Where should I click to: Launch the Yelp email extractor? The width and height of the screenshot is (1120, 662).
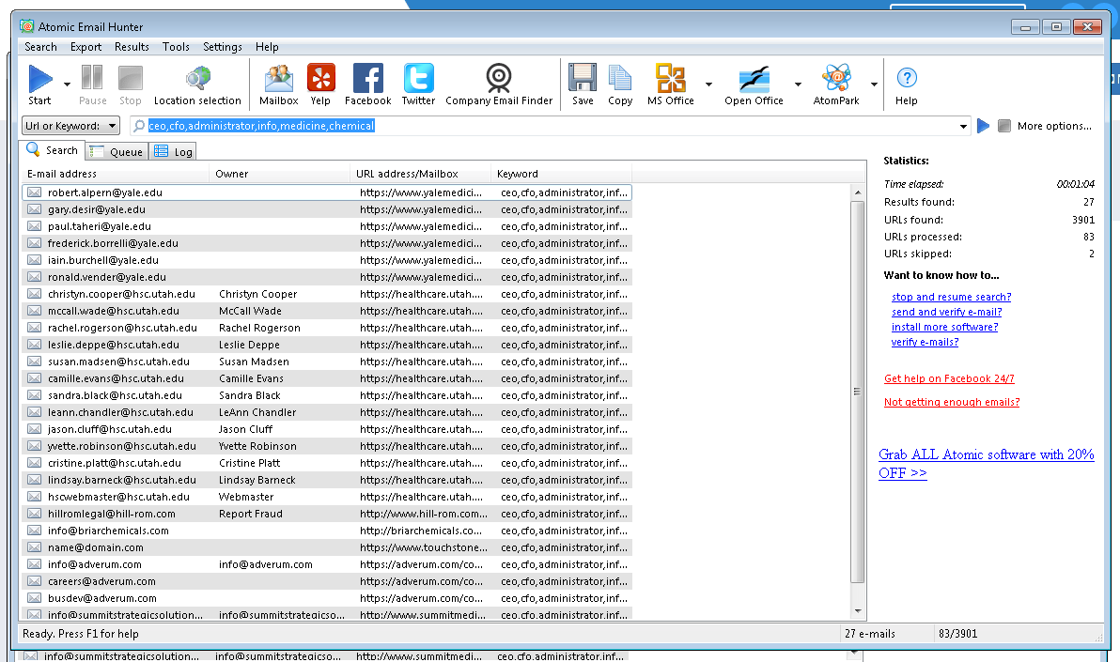[x=319, y=85]
